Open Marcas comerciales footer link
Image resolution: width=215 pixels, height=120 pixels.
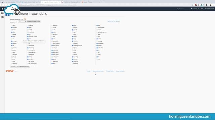coord(98,71)
